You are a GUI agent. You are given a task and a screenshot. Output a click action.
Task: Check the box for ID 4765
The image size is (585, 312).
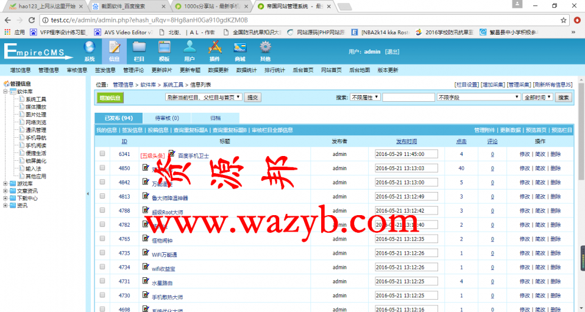102,238
